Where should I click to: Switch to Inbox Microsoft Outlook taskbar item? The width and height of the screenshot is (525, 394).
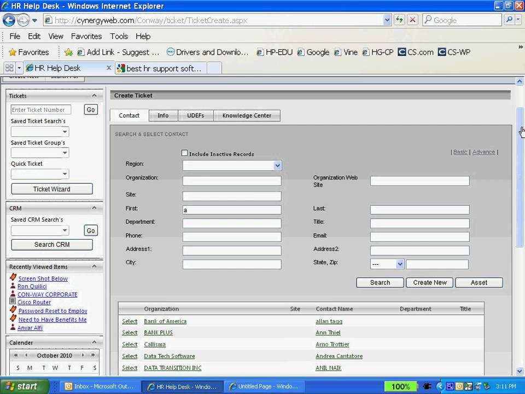[x=99, y=386]
